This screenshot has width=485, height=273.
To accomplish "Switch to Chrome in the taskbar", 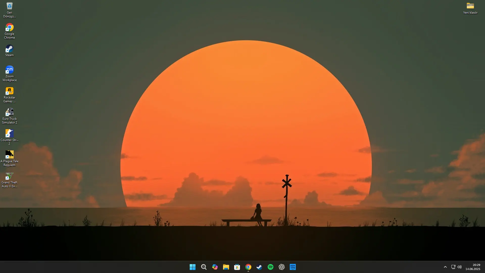I will click(248, 267).
